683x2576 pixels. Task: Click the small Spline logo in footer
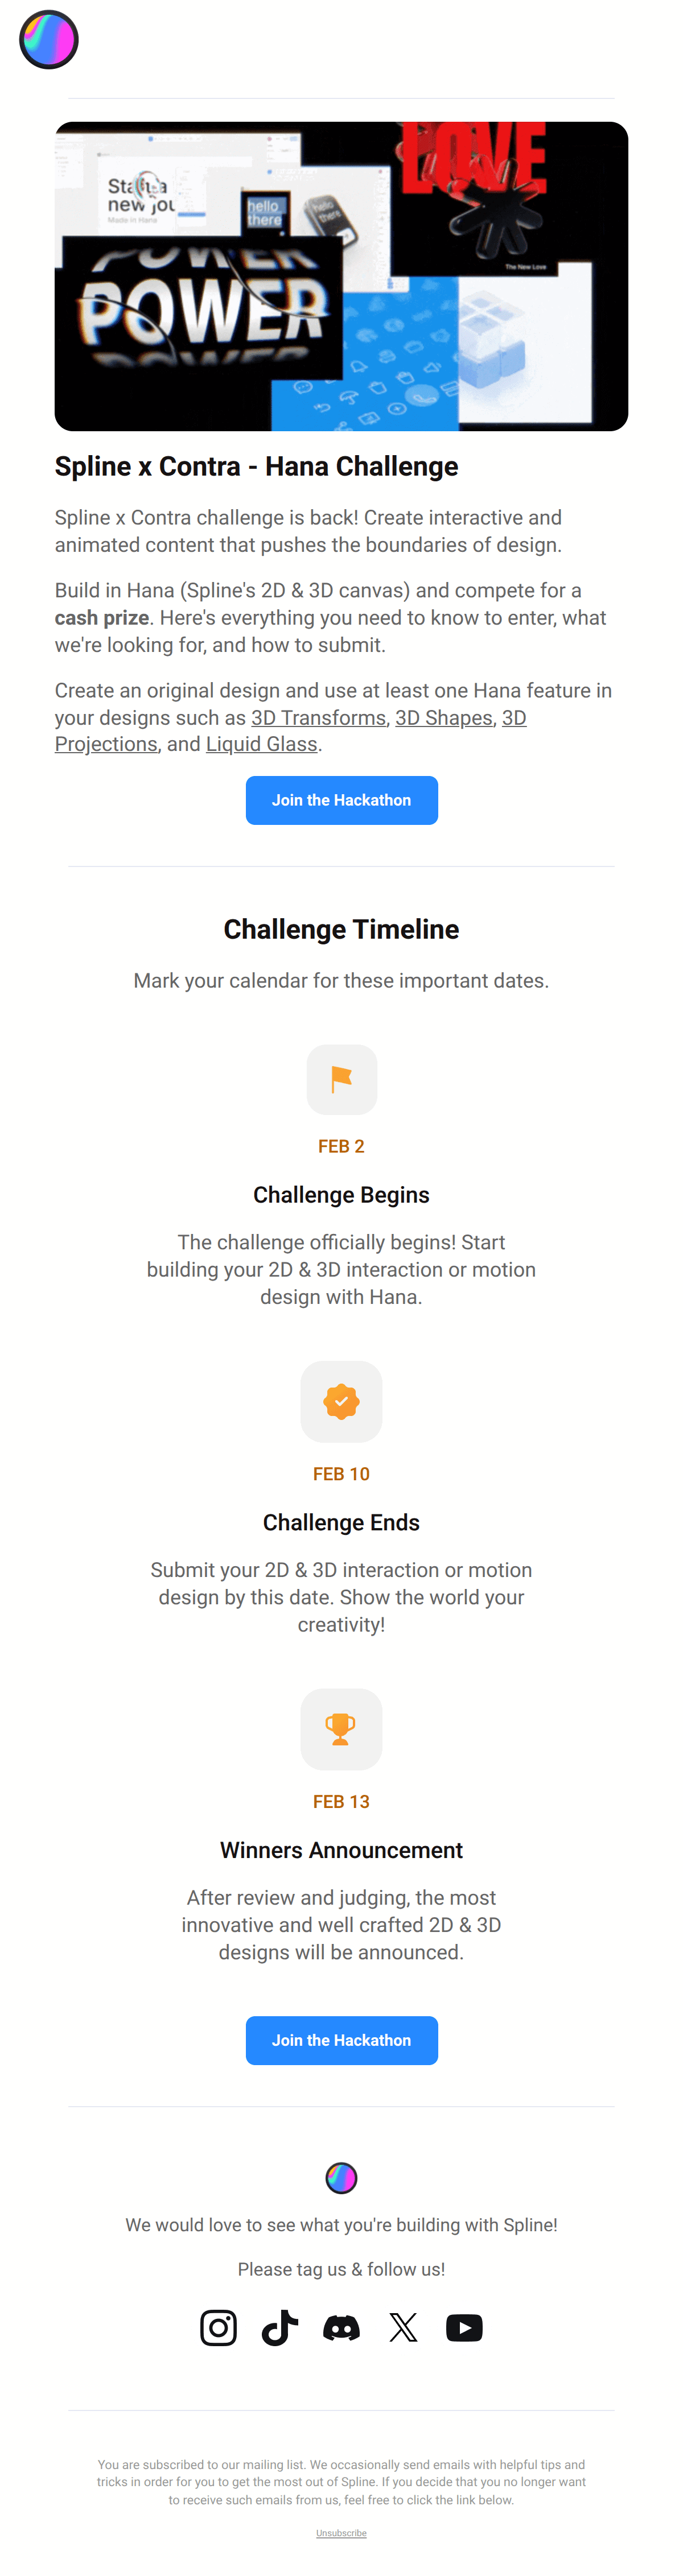pos(341,2177)
